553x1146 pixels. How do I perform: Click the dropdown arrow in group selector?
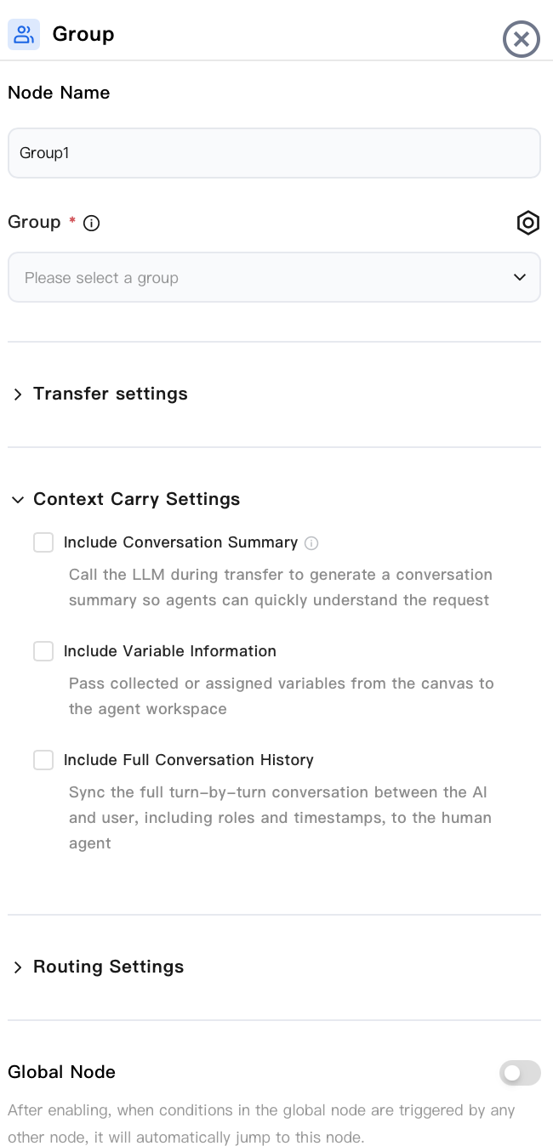520,277
